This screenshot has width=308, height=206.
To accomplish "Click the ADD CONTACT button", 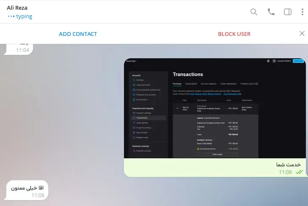I will coord(78,34).
